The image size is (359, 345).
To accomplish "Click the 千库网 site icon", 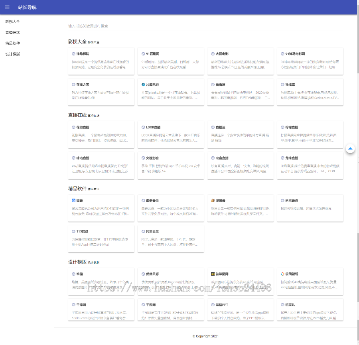I will pyautogui.click(x=73, y=305).
